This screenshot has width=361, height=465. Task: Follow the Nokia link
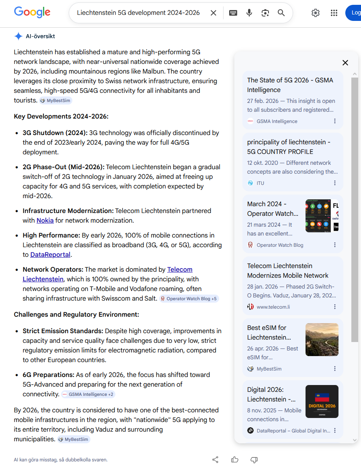(x=45, y=220)
